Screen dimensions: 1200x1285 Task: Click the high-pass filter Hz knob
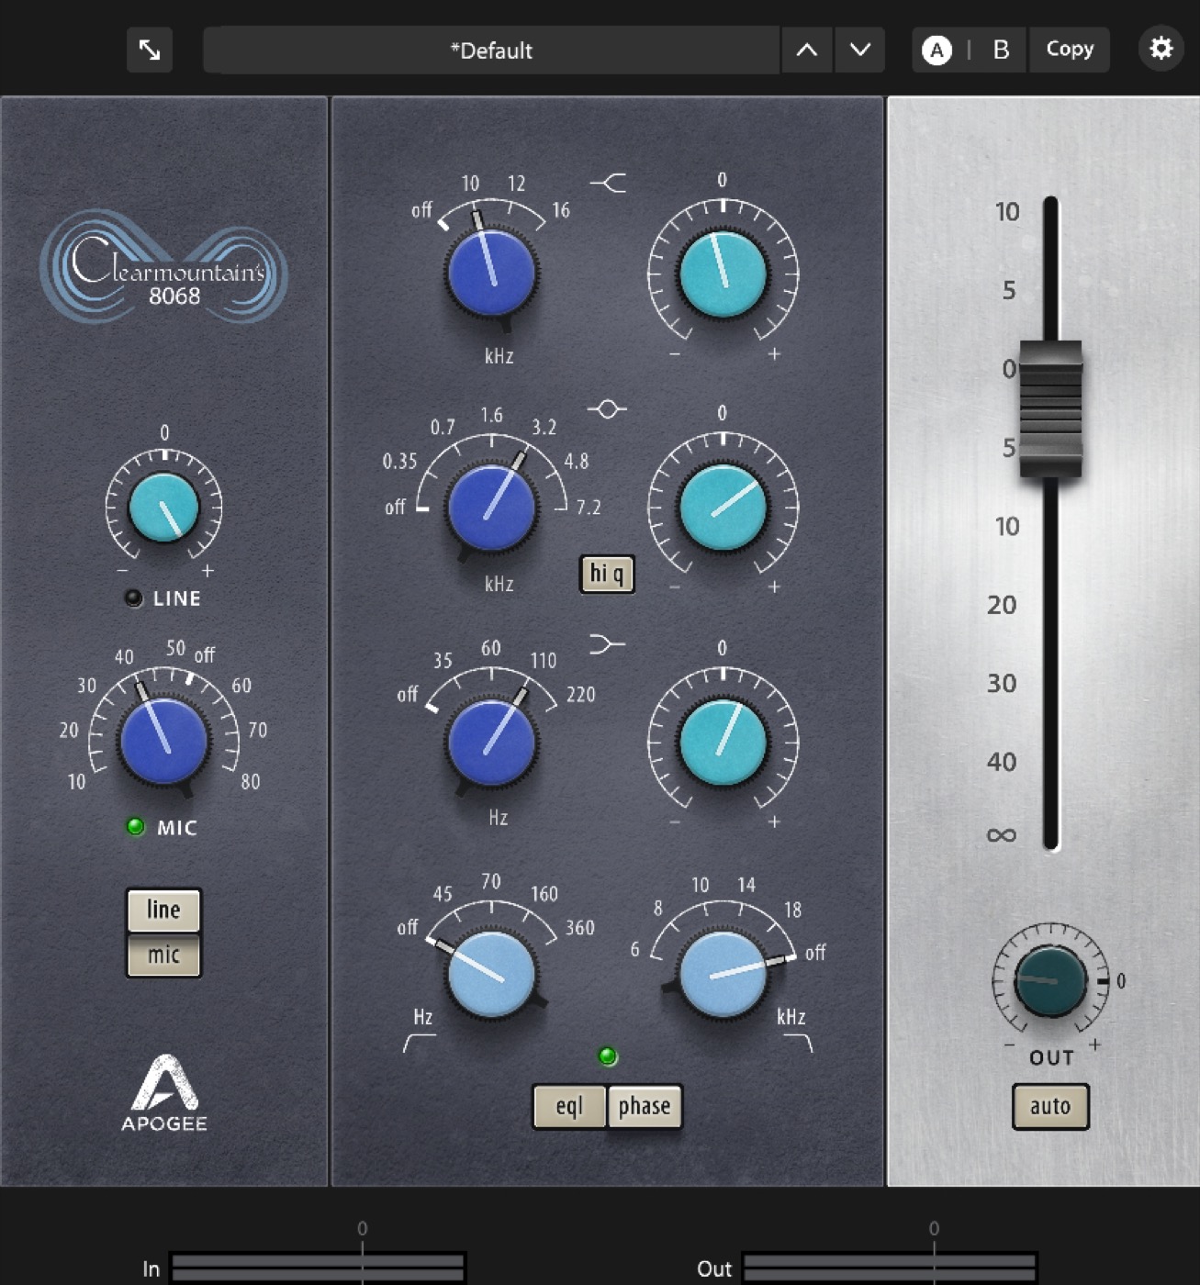491,974
